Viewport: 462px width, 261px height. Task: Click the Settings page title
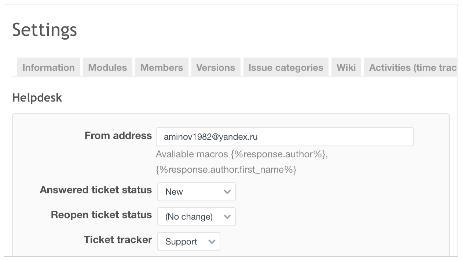coord(44,30)
